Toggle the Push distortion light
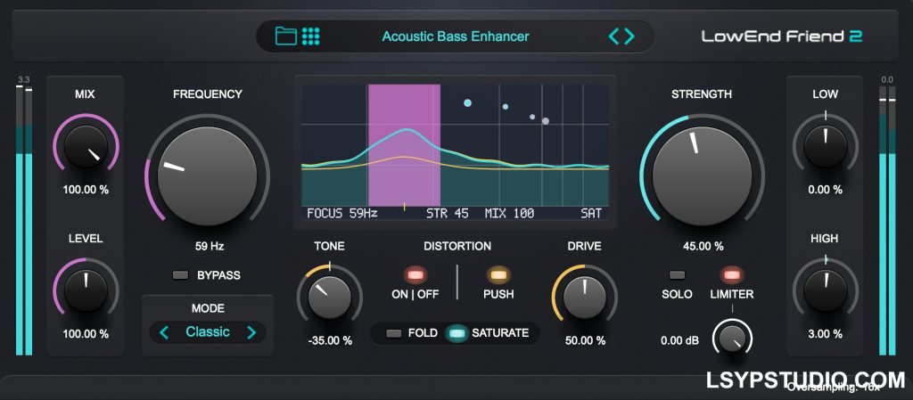The width and height of the screenshot is (913, 400). [x=498, y=274]
